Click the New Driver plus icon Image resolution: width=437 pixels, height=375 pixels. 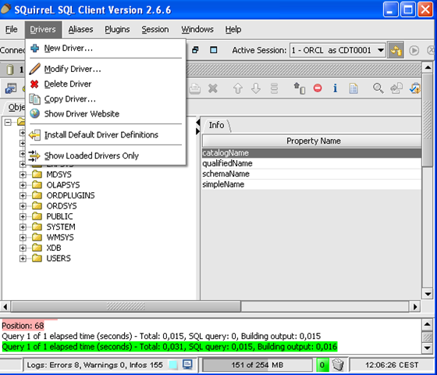(x=35, y=48)
